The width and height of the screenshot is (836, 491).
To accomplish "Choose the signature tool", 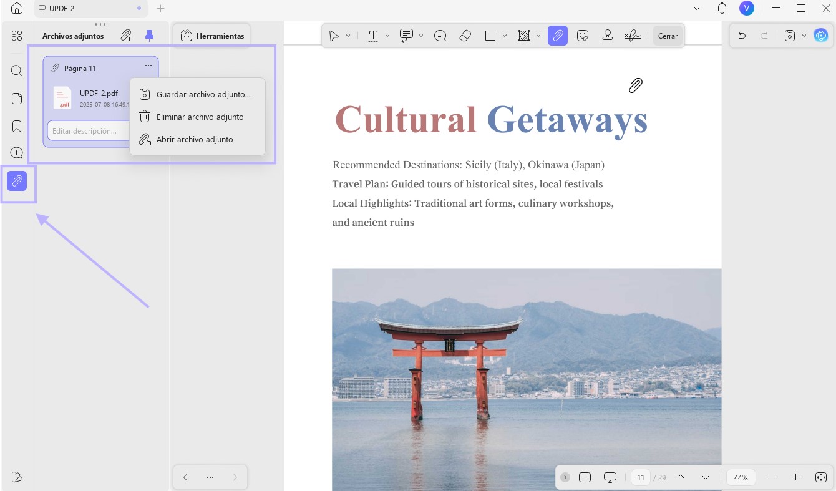I will coord(633,36).
